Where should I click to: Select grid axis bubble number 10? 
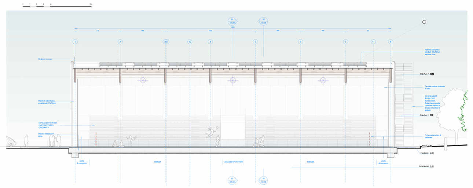tap(190, 42)
